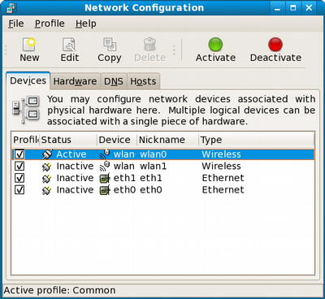Click the ethernet card icon for eth0

(105, 190)
